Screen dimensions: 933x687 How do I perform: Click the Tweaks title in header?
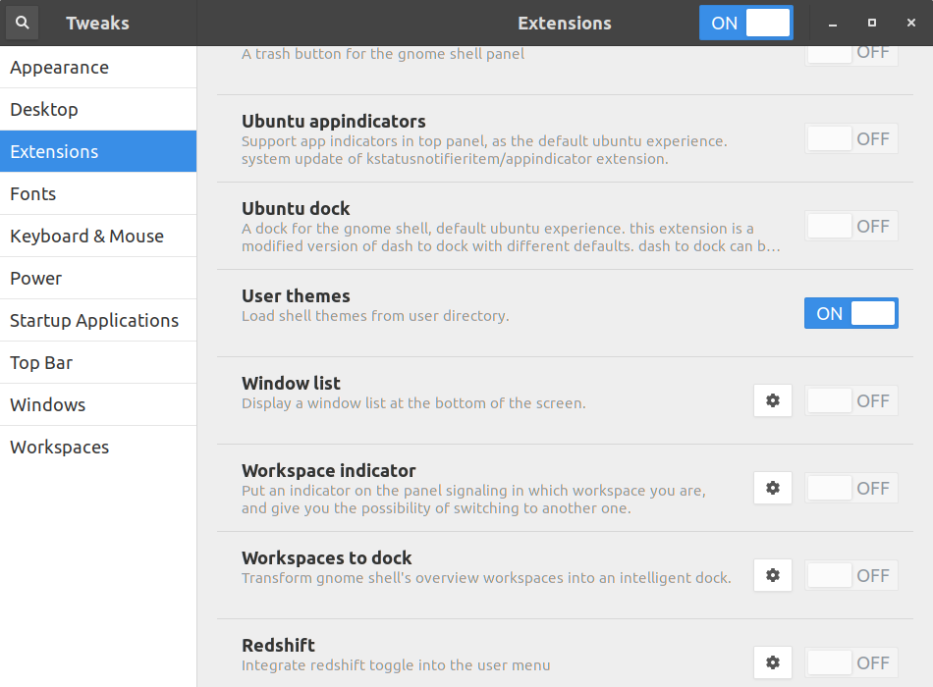coord(97,24)
